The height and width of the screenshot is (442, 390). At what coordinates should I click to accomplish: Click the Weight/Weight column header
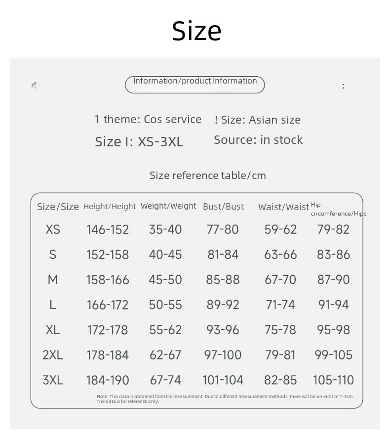(x=168, y=206)
